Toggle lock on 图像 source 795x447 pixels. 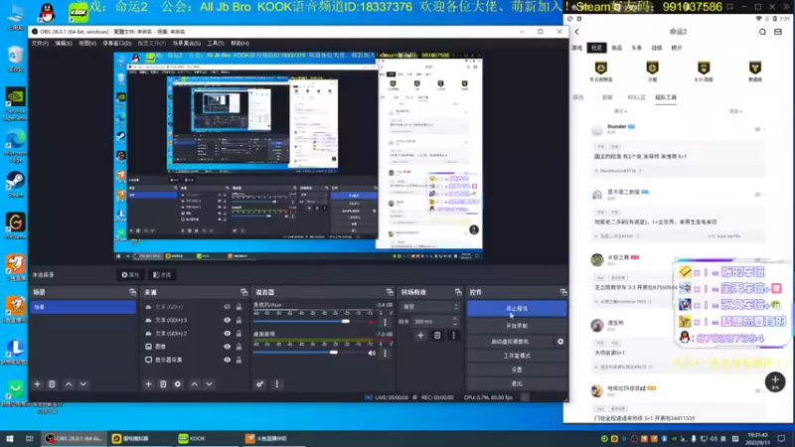238,347
